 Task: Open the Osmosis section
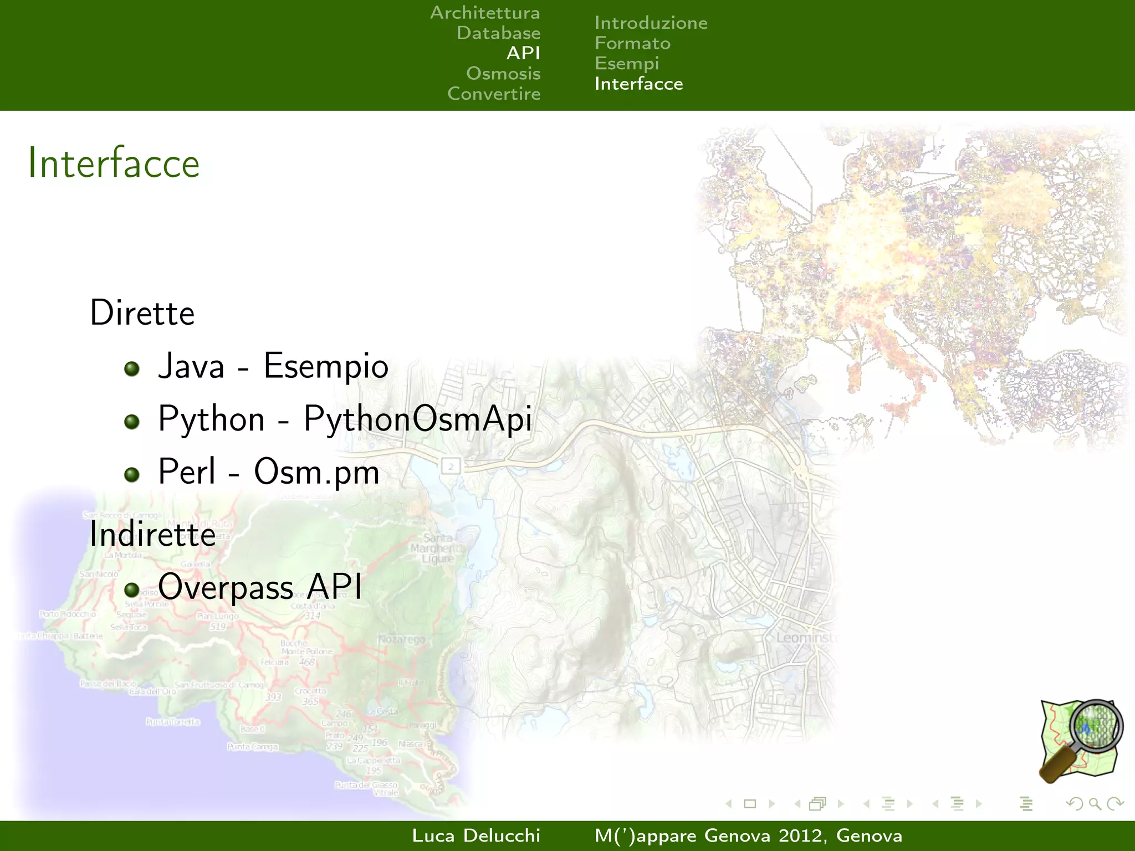coord(503,74)
